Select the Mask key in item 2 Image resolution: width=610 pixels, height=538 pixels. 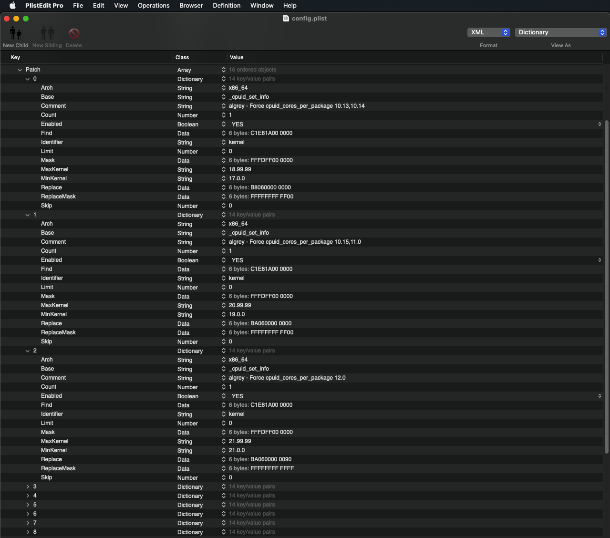pyautogui.click(x=48, y=432)
